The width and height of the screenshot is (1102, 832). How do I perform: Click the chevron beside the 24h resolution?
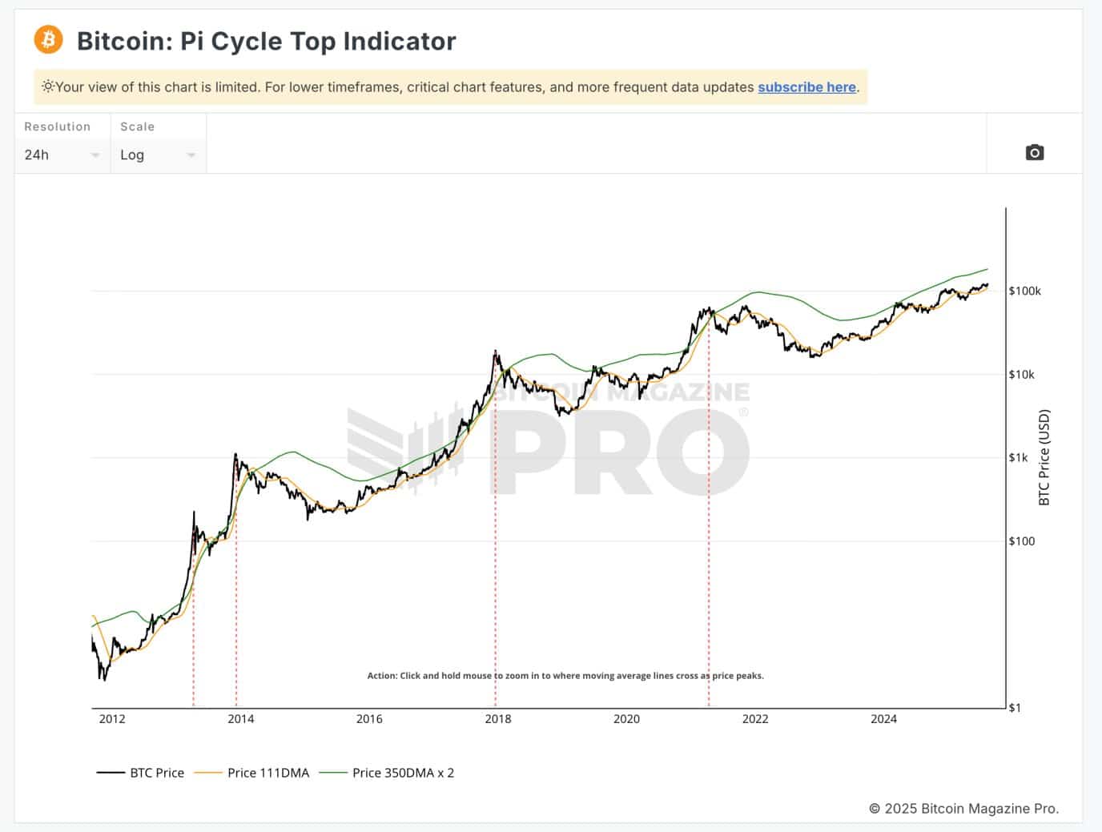click(x=95, y=155)
